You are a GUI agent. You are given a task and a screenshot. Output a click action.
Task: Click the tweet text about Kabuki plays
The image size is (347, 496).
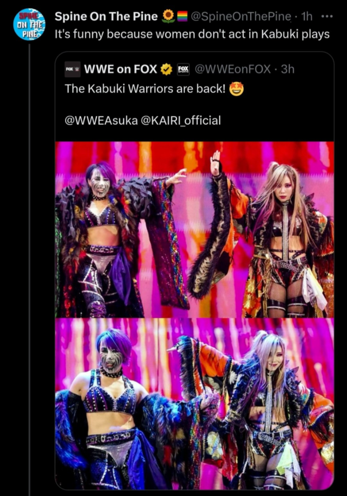[x=192, y=34]
